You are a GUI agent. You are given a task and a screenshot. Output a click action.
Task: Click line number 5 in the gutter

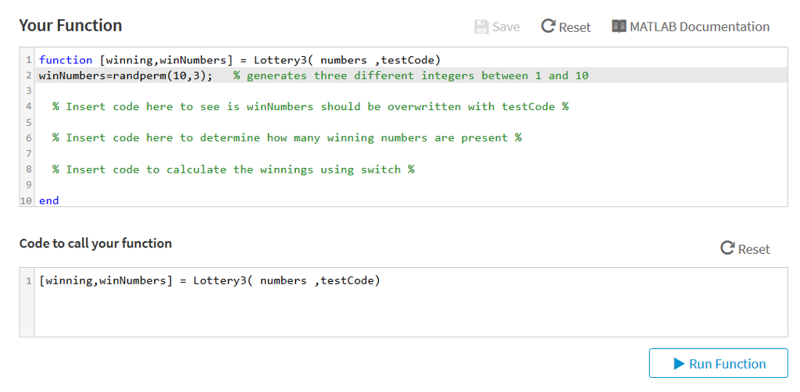coord(29,123)
